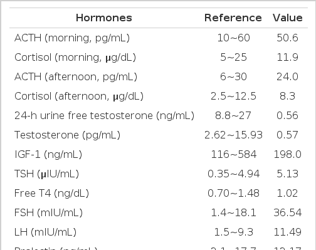
Task: Click the TSH value 5.13
Action: click(x=287, y=174)
